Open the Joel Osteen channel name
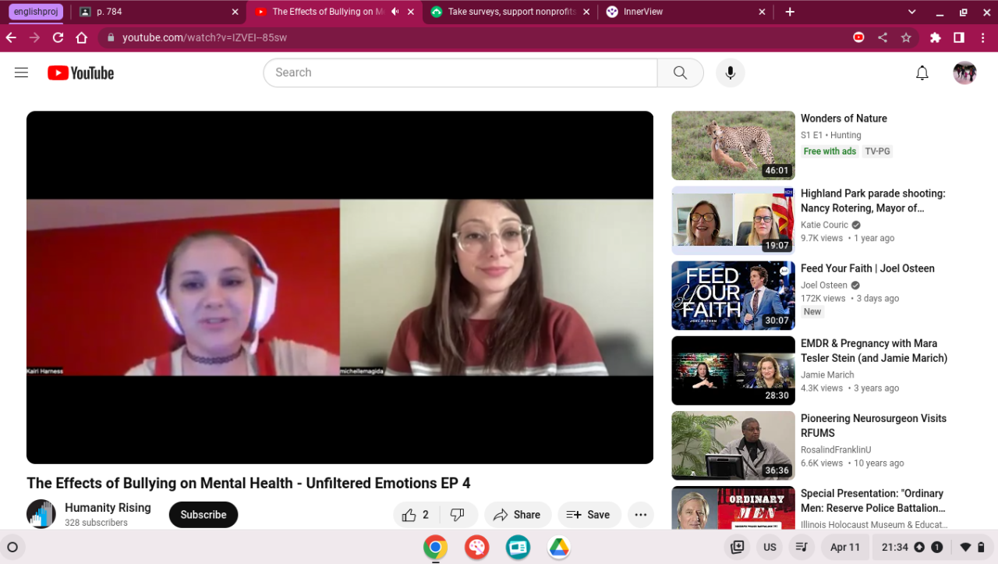 (x=823, y=286)
